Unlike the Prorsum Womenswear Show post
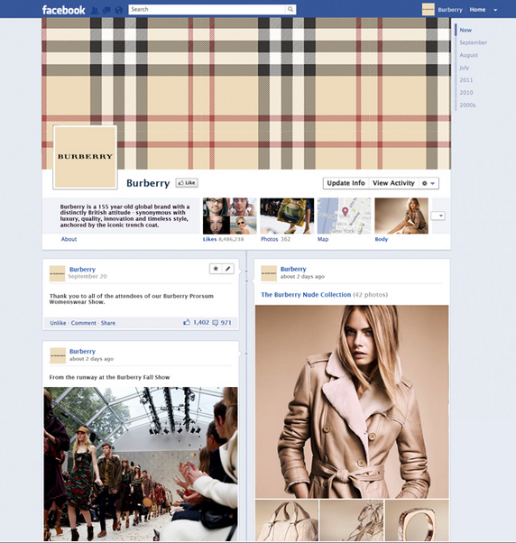The height and width of the screenshot is (543, 516). [x=58, y=323]
